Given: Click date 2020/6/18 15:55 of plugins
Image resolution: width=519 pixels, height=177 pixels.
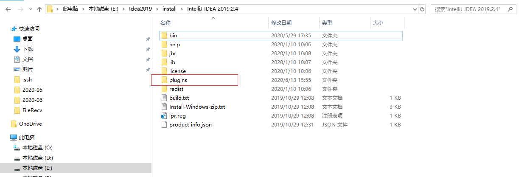Looking at the screenshot, I should tap(291, 80).
